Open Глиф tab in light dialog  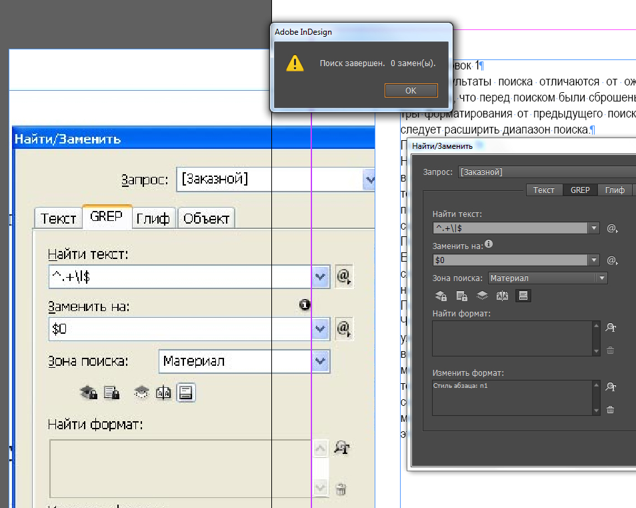pyautogui.click(x=154, y=218)
